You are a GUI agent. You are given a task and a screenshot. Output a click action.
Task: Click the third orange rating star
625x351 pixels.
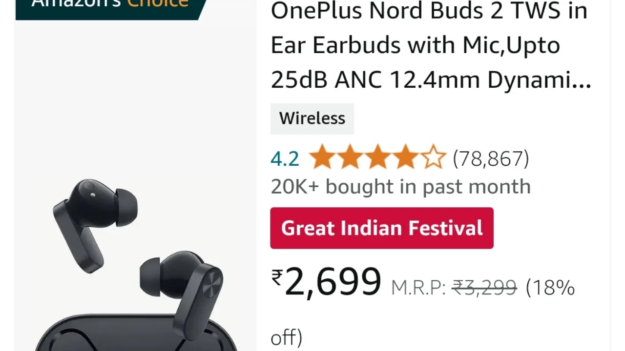pos(377,157)
